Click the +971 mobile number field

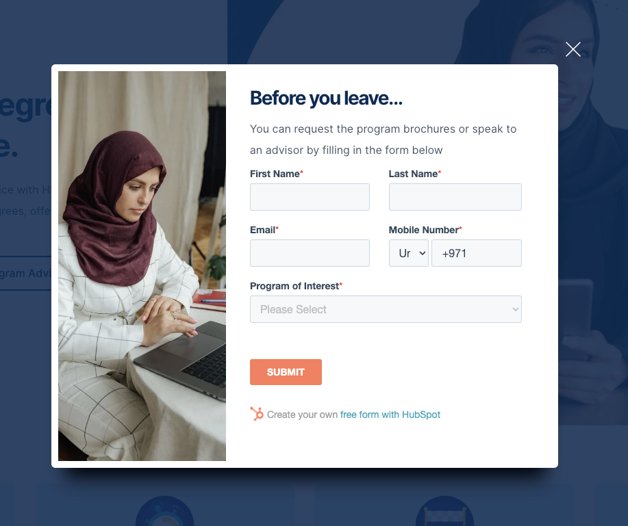[x=476, y=253]
